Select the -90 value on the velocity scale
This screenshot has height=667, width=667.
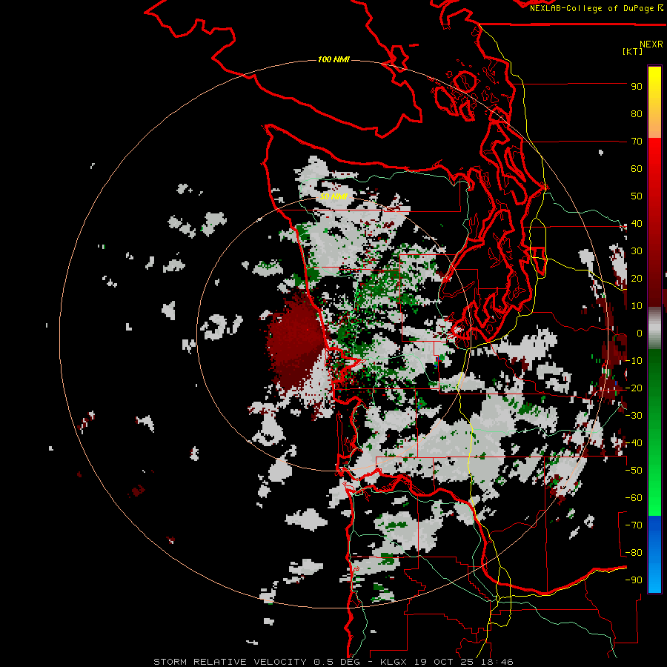tap(634, 580)
